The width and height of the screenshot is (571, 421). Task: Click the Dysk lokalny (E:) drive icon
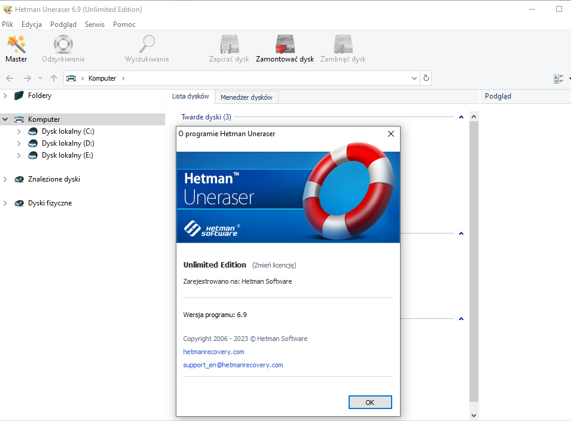point(33,155)
